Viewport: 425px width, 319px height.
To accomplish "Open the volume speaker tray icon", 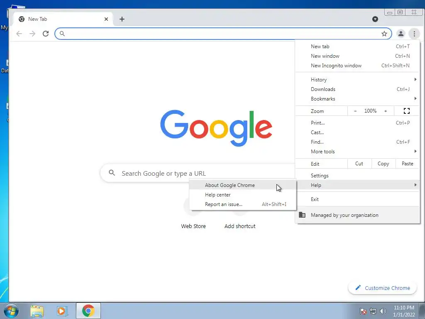I will 383,311.
